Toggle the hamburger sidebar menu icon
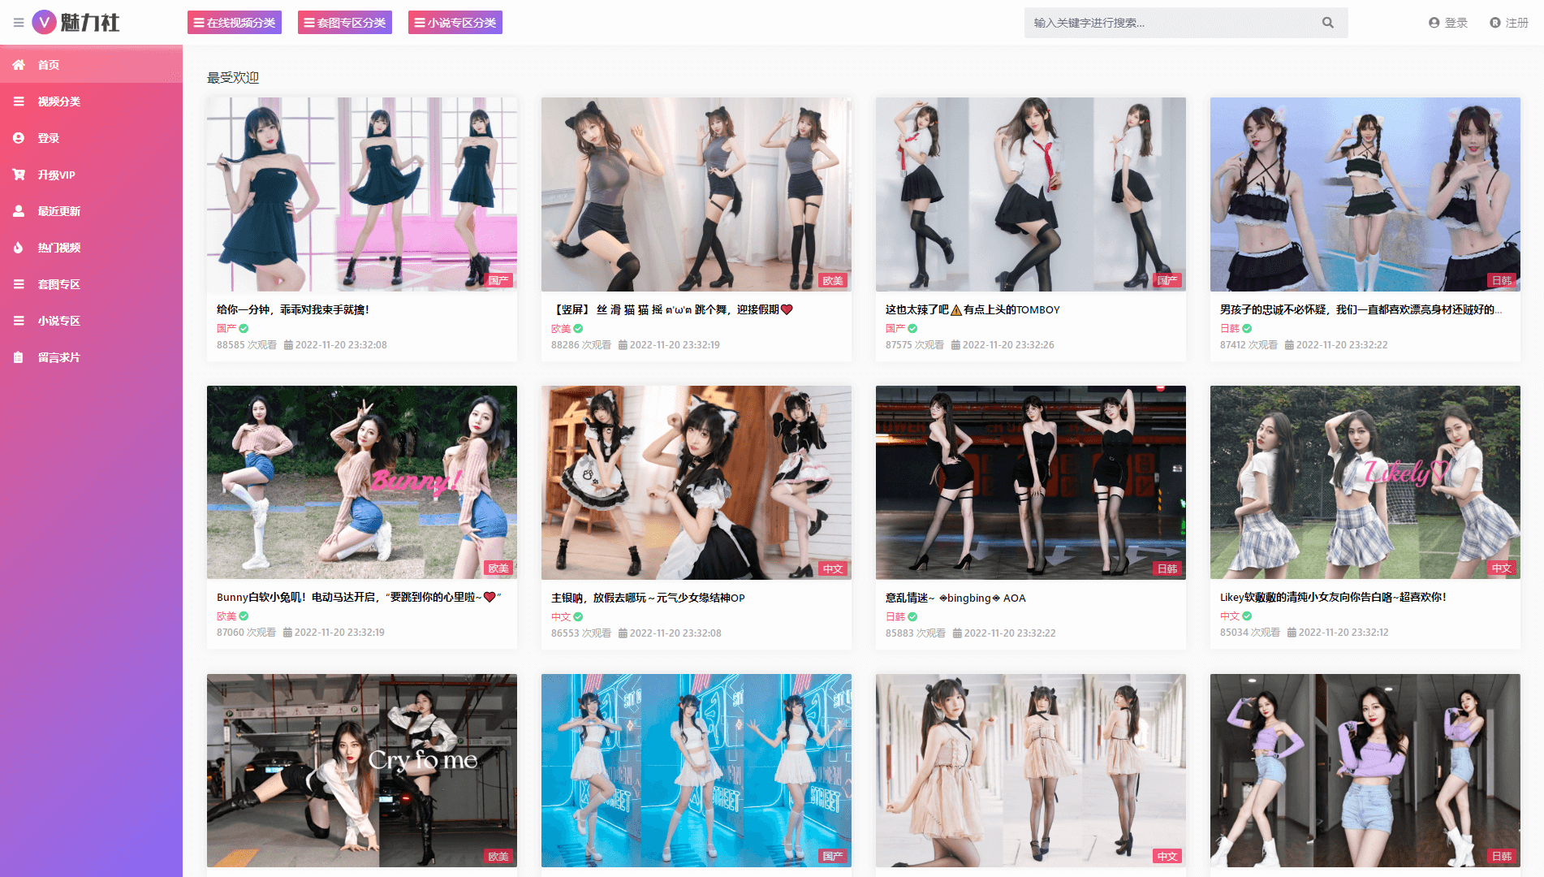 [18, 23]
